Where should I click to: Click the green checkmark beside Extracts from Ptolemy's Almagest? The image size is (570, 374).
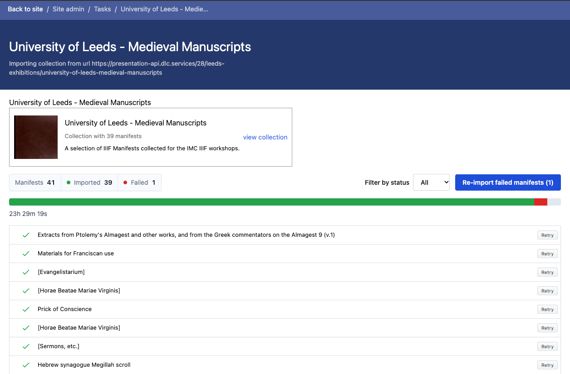[26, 235]
